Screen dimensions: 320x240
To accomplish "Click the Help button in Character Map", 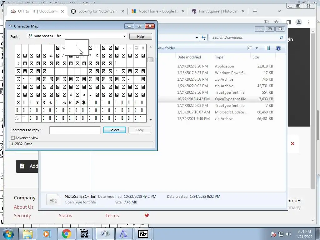I will tap(140, 37).
